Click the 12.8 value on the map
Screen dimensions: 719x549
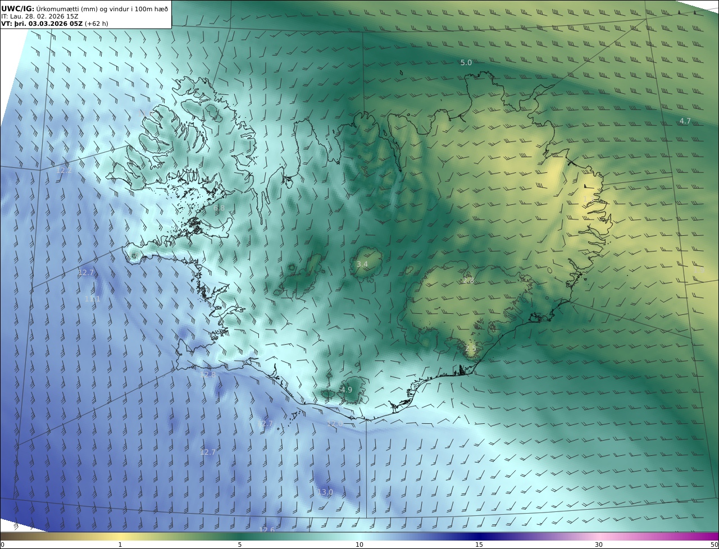pos(208,374)
